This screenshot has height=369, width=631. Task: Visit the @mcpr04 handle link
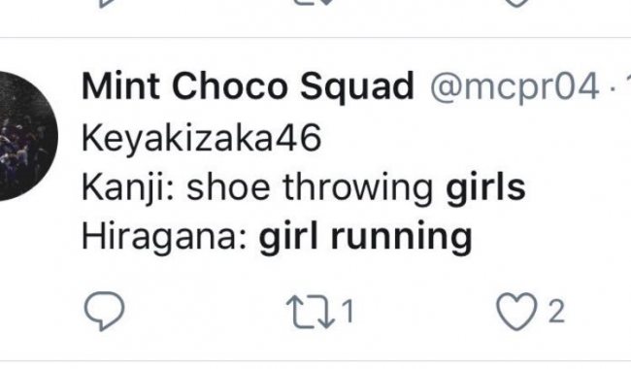pos(515,87)
